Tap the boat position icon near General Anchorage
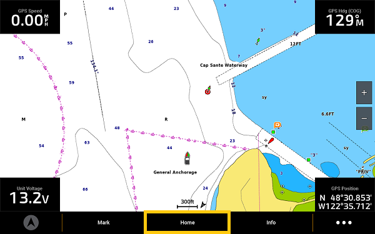 tap(187, 158)
